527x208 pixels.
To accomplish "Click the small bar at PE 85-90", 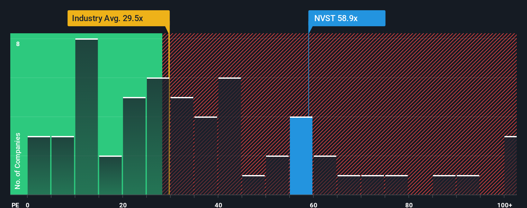I will point(444,185).
